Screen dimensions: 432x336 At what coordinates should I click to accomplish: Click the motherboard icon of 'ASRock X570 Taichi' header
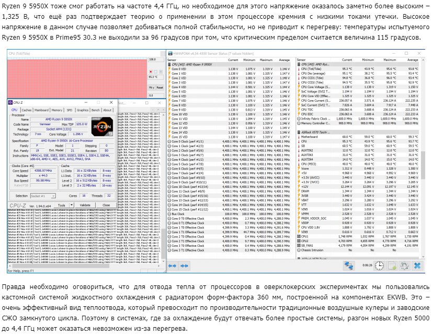[299, 133]
